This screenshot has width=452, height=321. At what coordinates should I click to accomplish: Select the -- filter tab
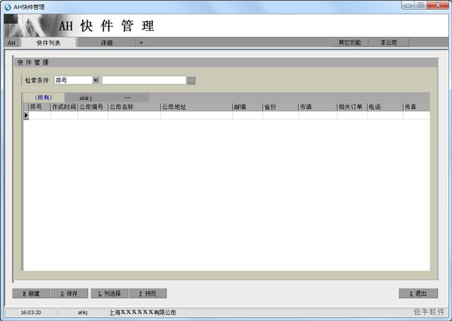pyautogui.click(x=128, y=98)
